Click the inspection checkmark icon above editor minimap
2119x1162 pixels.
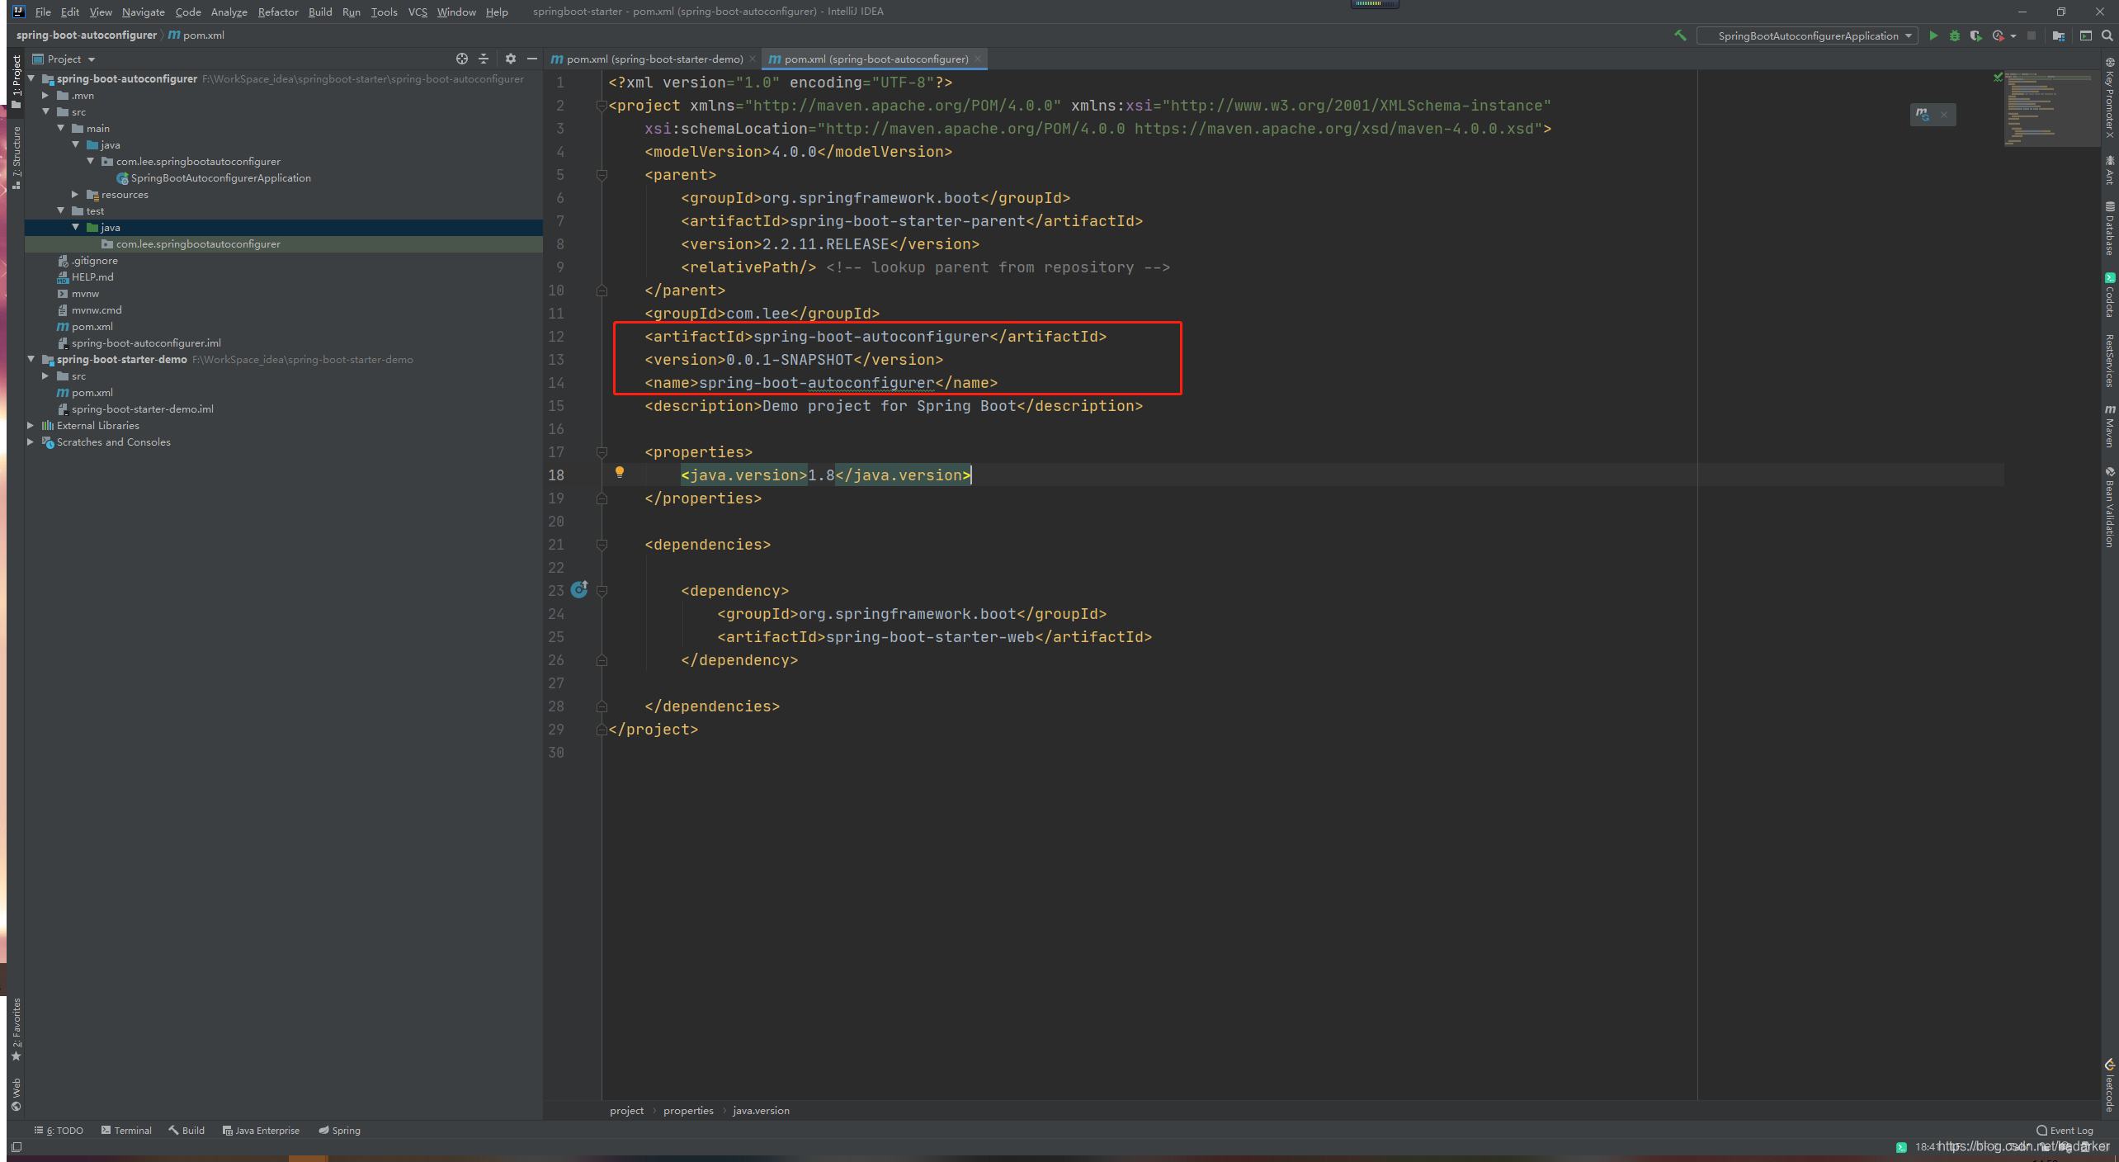[x=1998, y=78]
